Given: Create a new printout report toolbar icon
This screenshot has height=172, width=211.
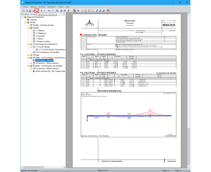Looking at the screenshot, I should [x=24, y=11].
